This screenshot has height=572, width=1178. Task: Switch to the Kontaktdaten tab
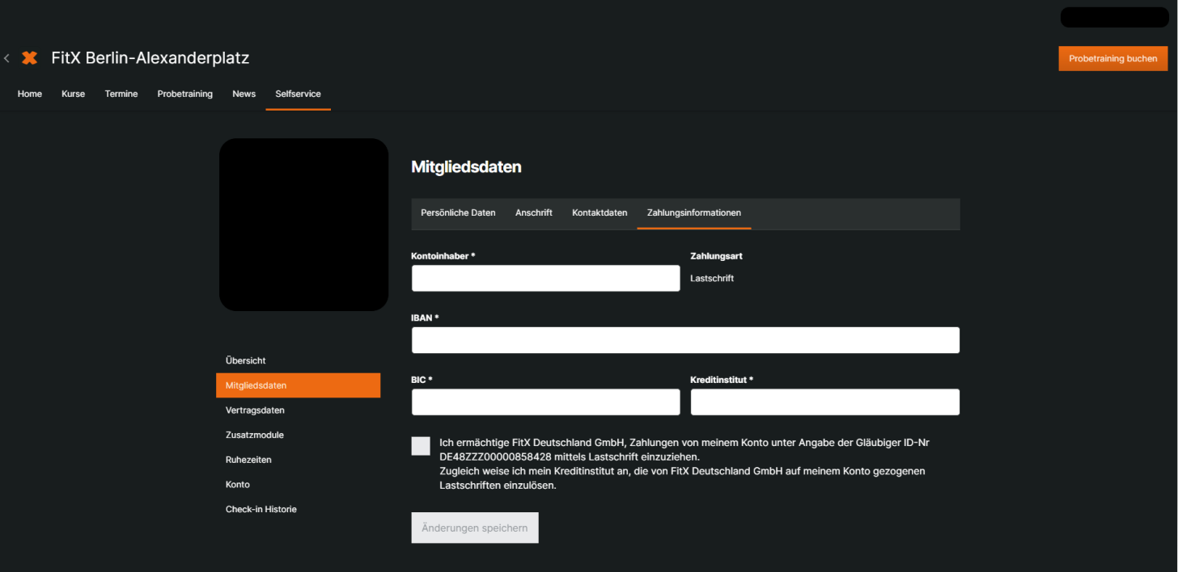coord(600,213)
